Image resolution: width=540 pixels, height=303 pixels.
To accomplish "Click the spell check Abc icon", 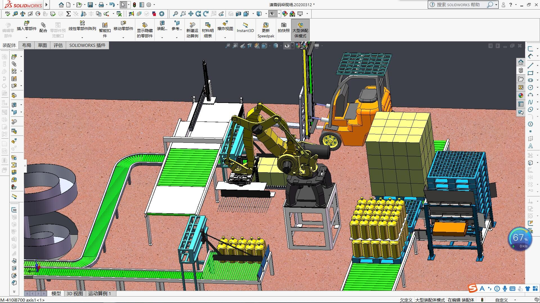I will tap(8, 13).
